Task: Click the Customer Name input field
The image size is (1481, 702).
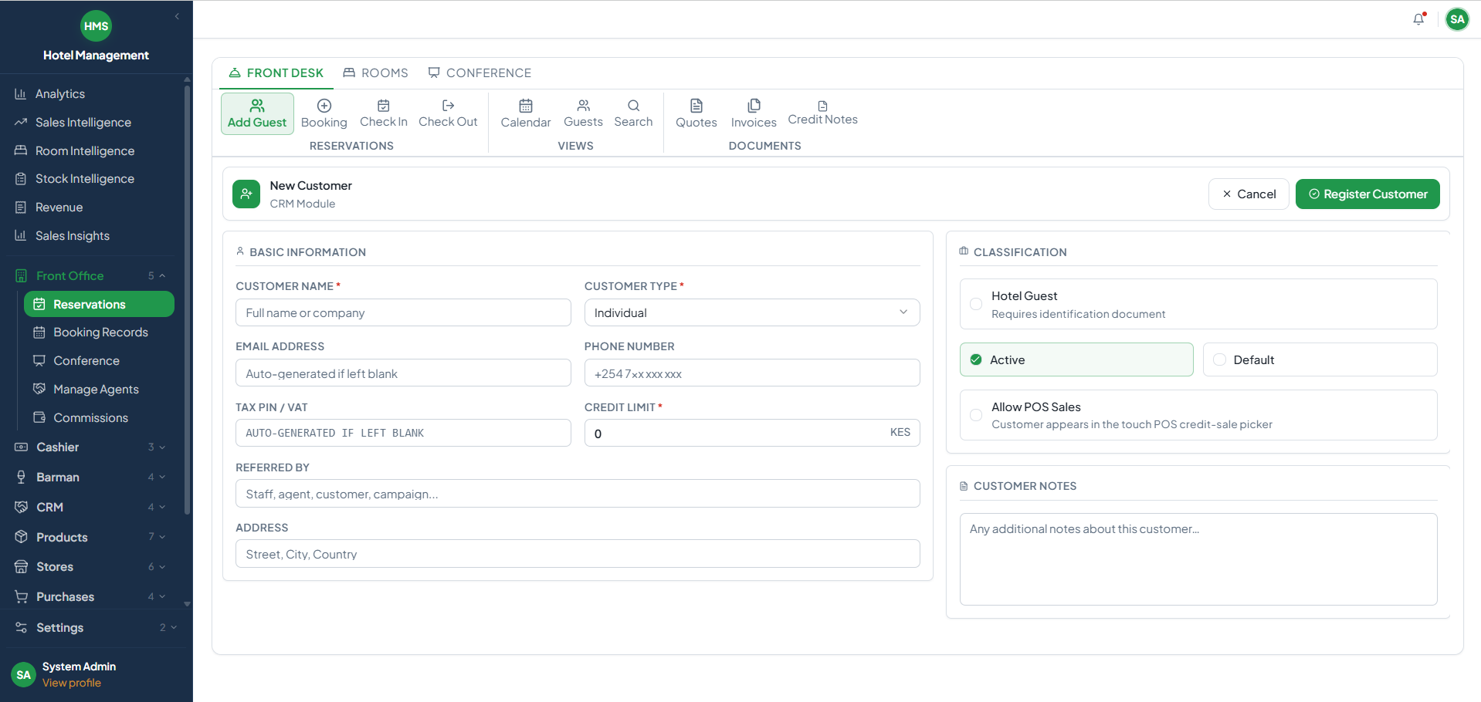Action: pyautogui.click(x=403, y=312)
